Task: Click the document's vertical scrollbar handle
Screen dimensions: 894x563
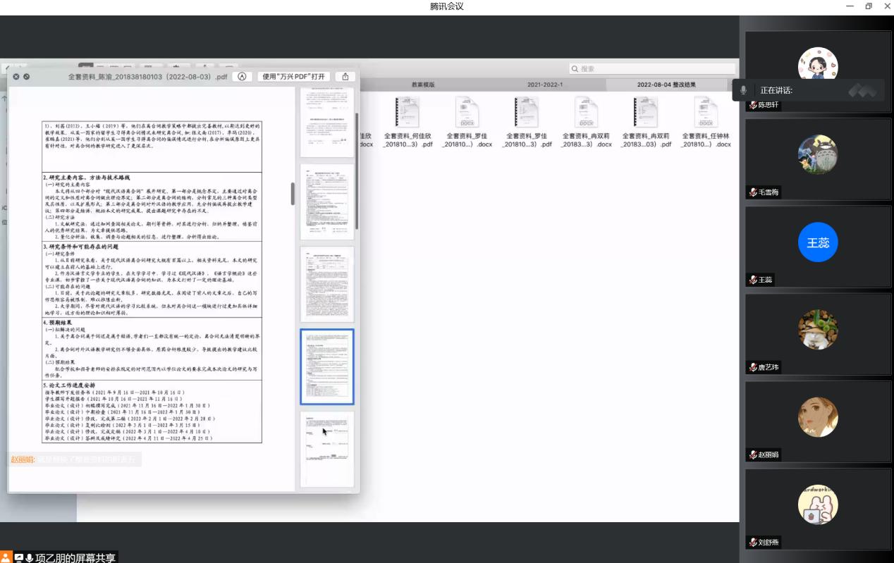Action: 293,194
